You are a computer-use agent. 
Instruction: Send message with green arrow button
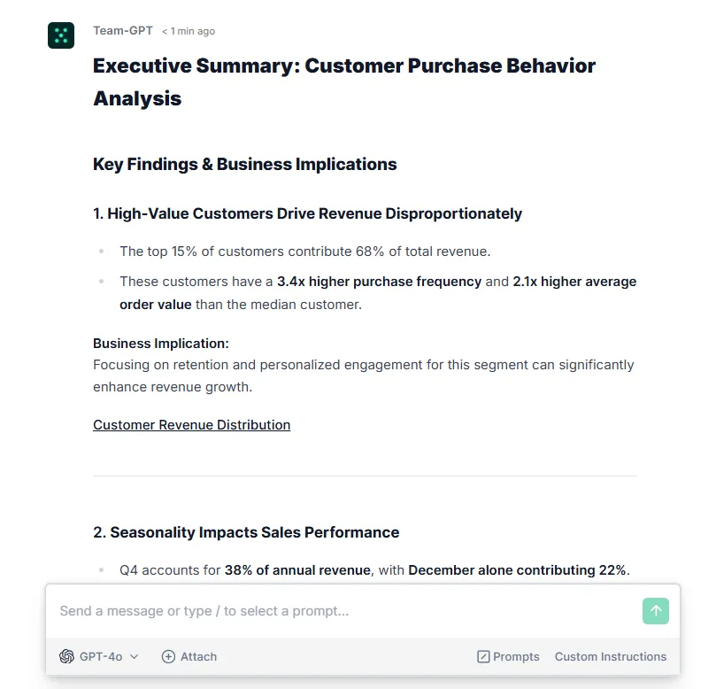tap(655, 611)
